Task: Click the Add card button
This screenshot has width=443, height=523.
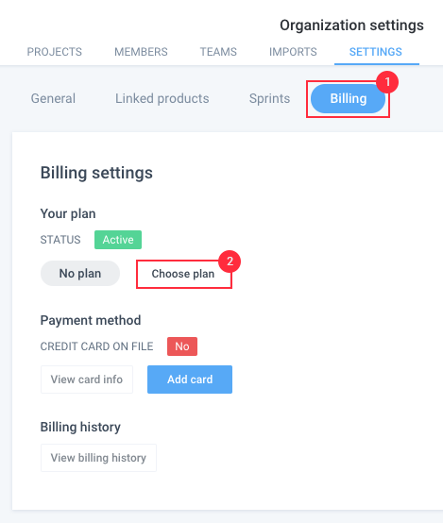Action: [x=190, y=380]
